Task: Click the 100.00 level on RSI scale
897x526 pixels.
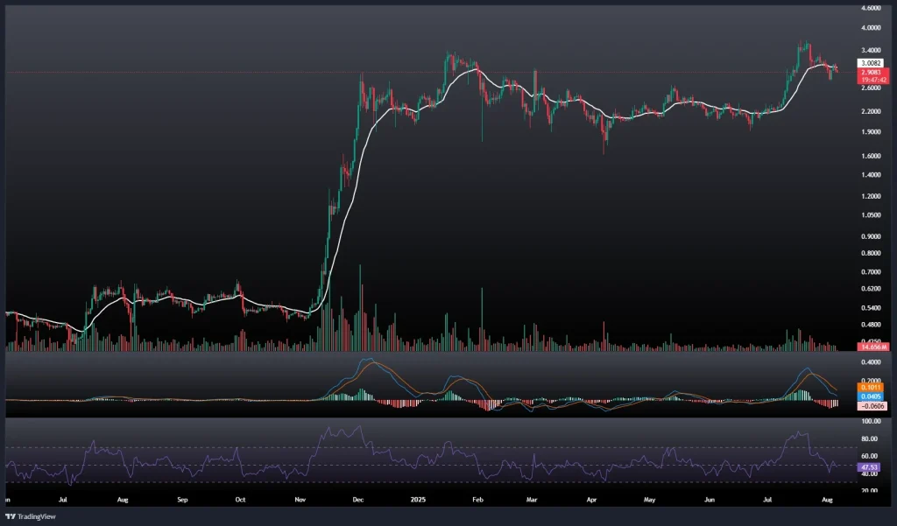Action: coord(872,422)
